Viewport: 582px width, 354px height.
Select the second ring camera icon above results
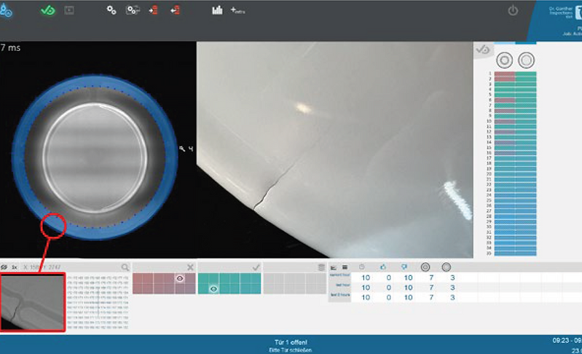pos(527,60)
